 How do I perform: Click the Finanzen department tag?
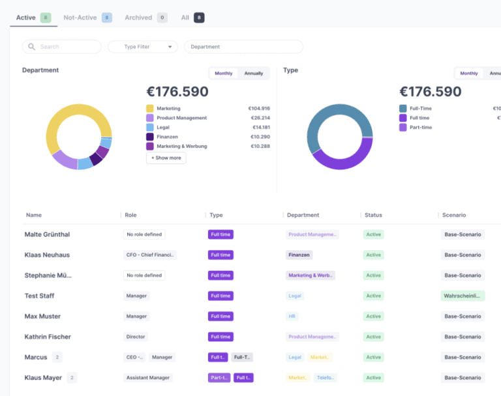[299, 255]
